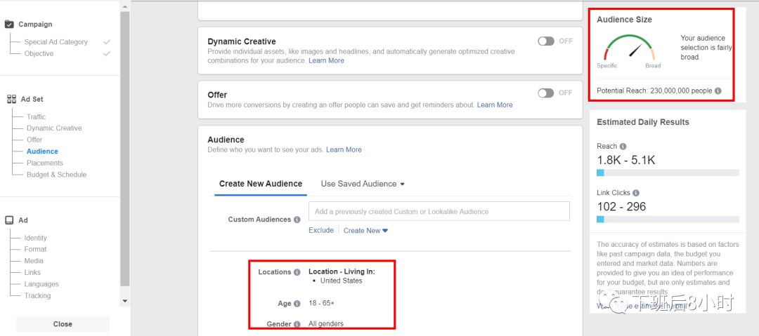Open Links under Ad

[32, 273]
